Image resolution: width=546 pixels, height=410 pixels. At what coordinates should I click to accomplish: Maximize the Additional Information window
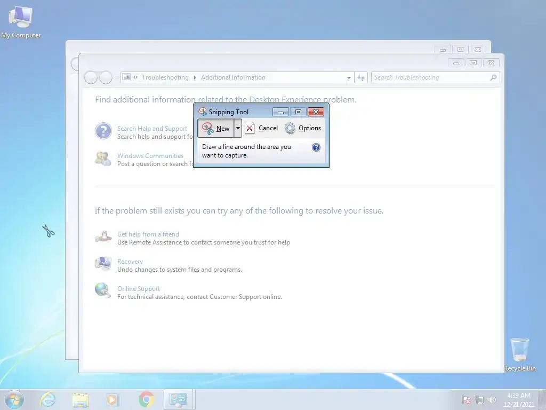pos(473,63)
